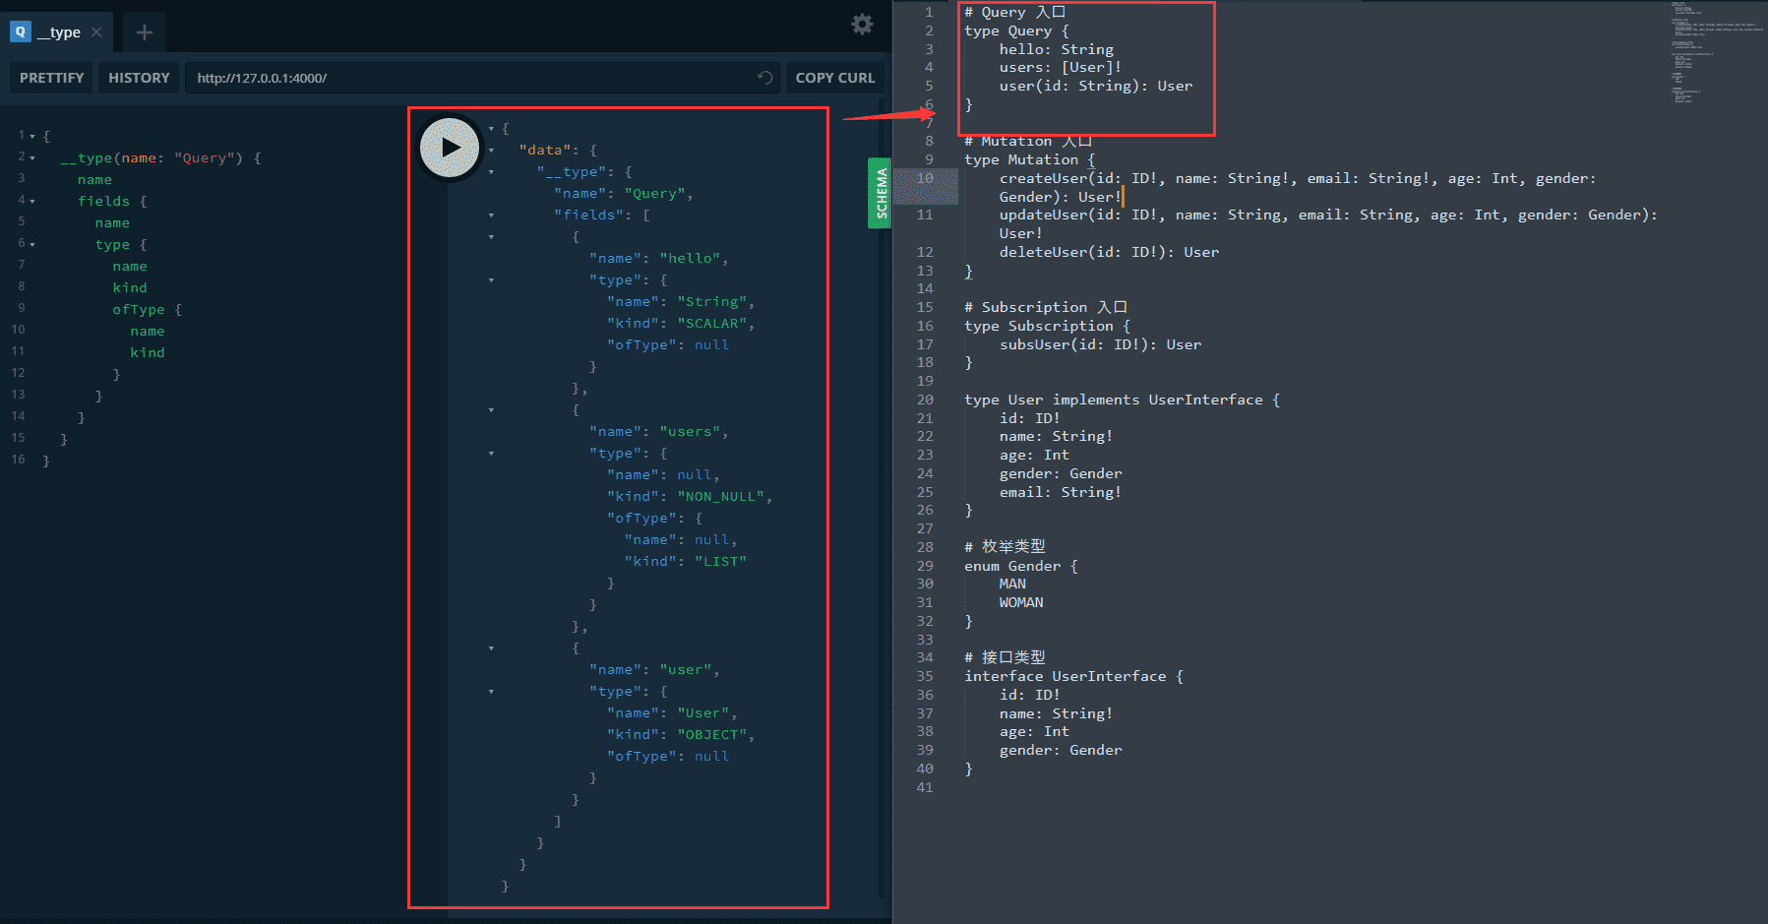Viewport: 1768px width, 924px height.
Task: Click the reload schema icon in URL bar
Action: [x=764, y=78]
